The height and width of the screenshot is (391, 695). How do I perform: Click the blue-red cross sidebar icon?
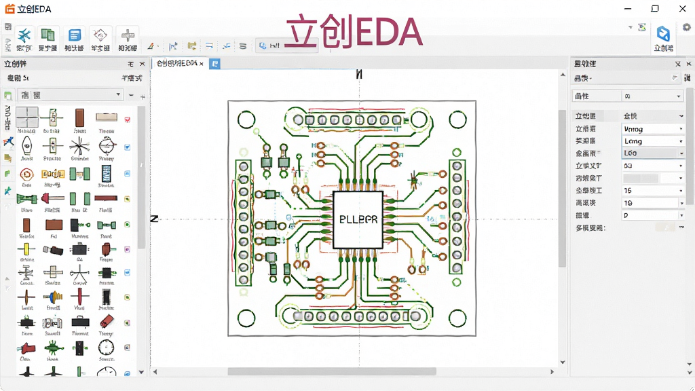[8, 142]
